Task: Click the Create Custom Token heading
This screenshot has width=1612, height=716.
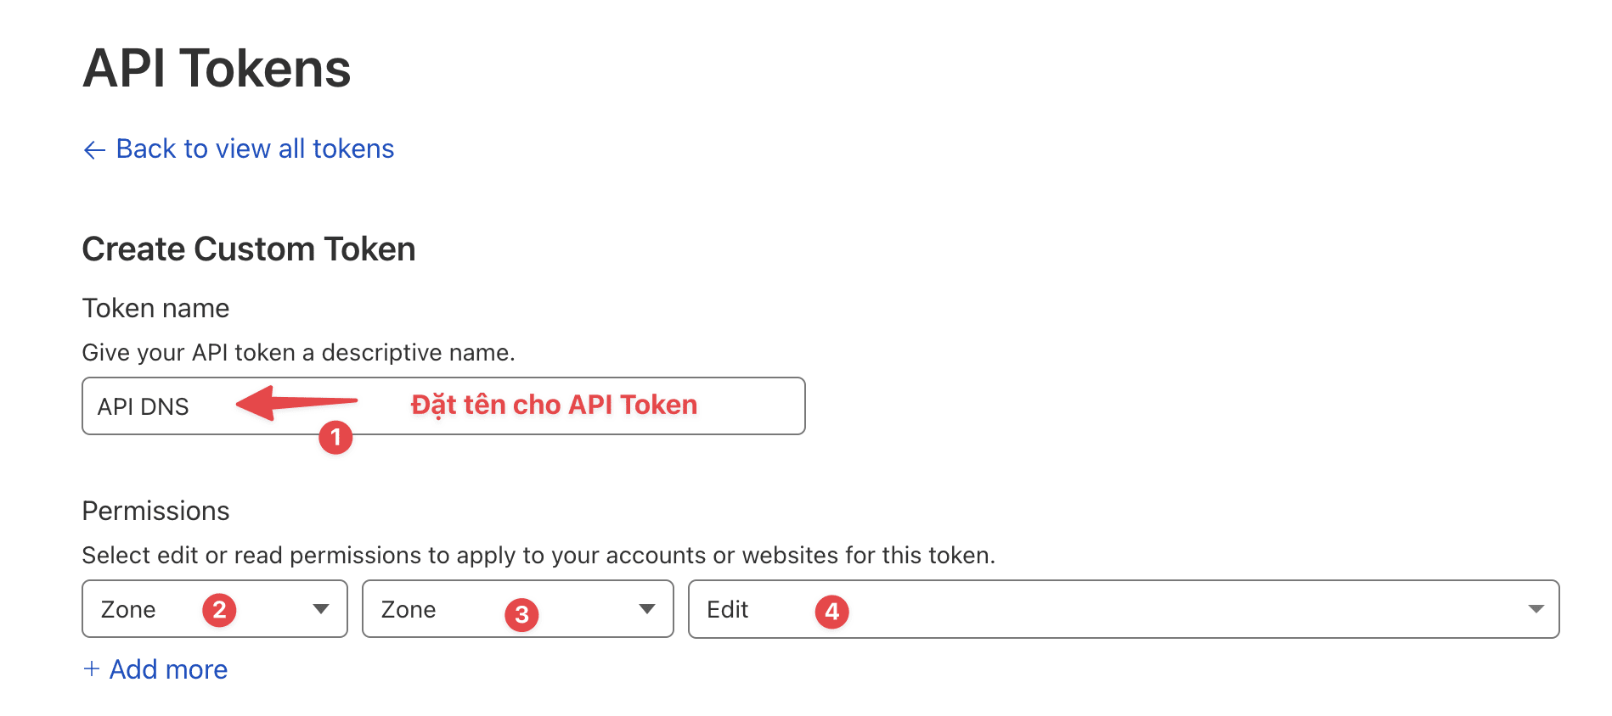Action: point(248,249)
